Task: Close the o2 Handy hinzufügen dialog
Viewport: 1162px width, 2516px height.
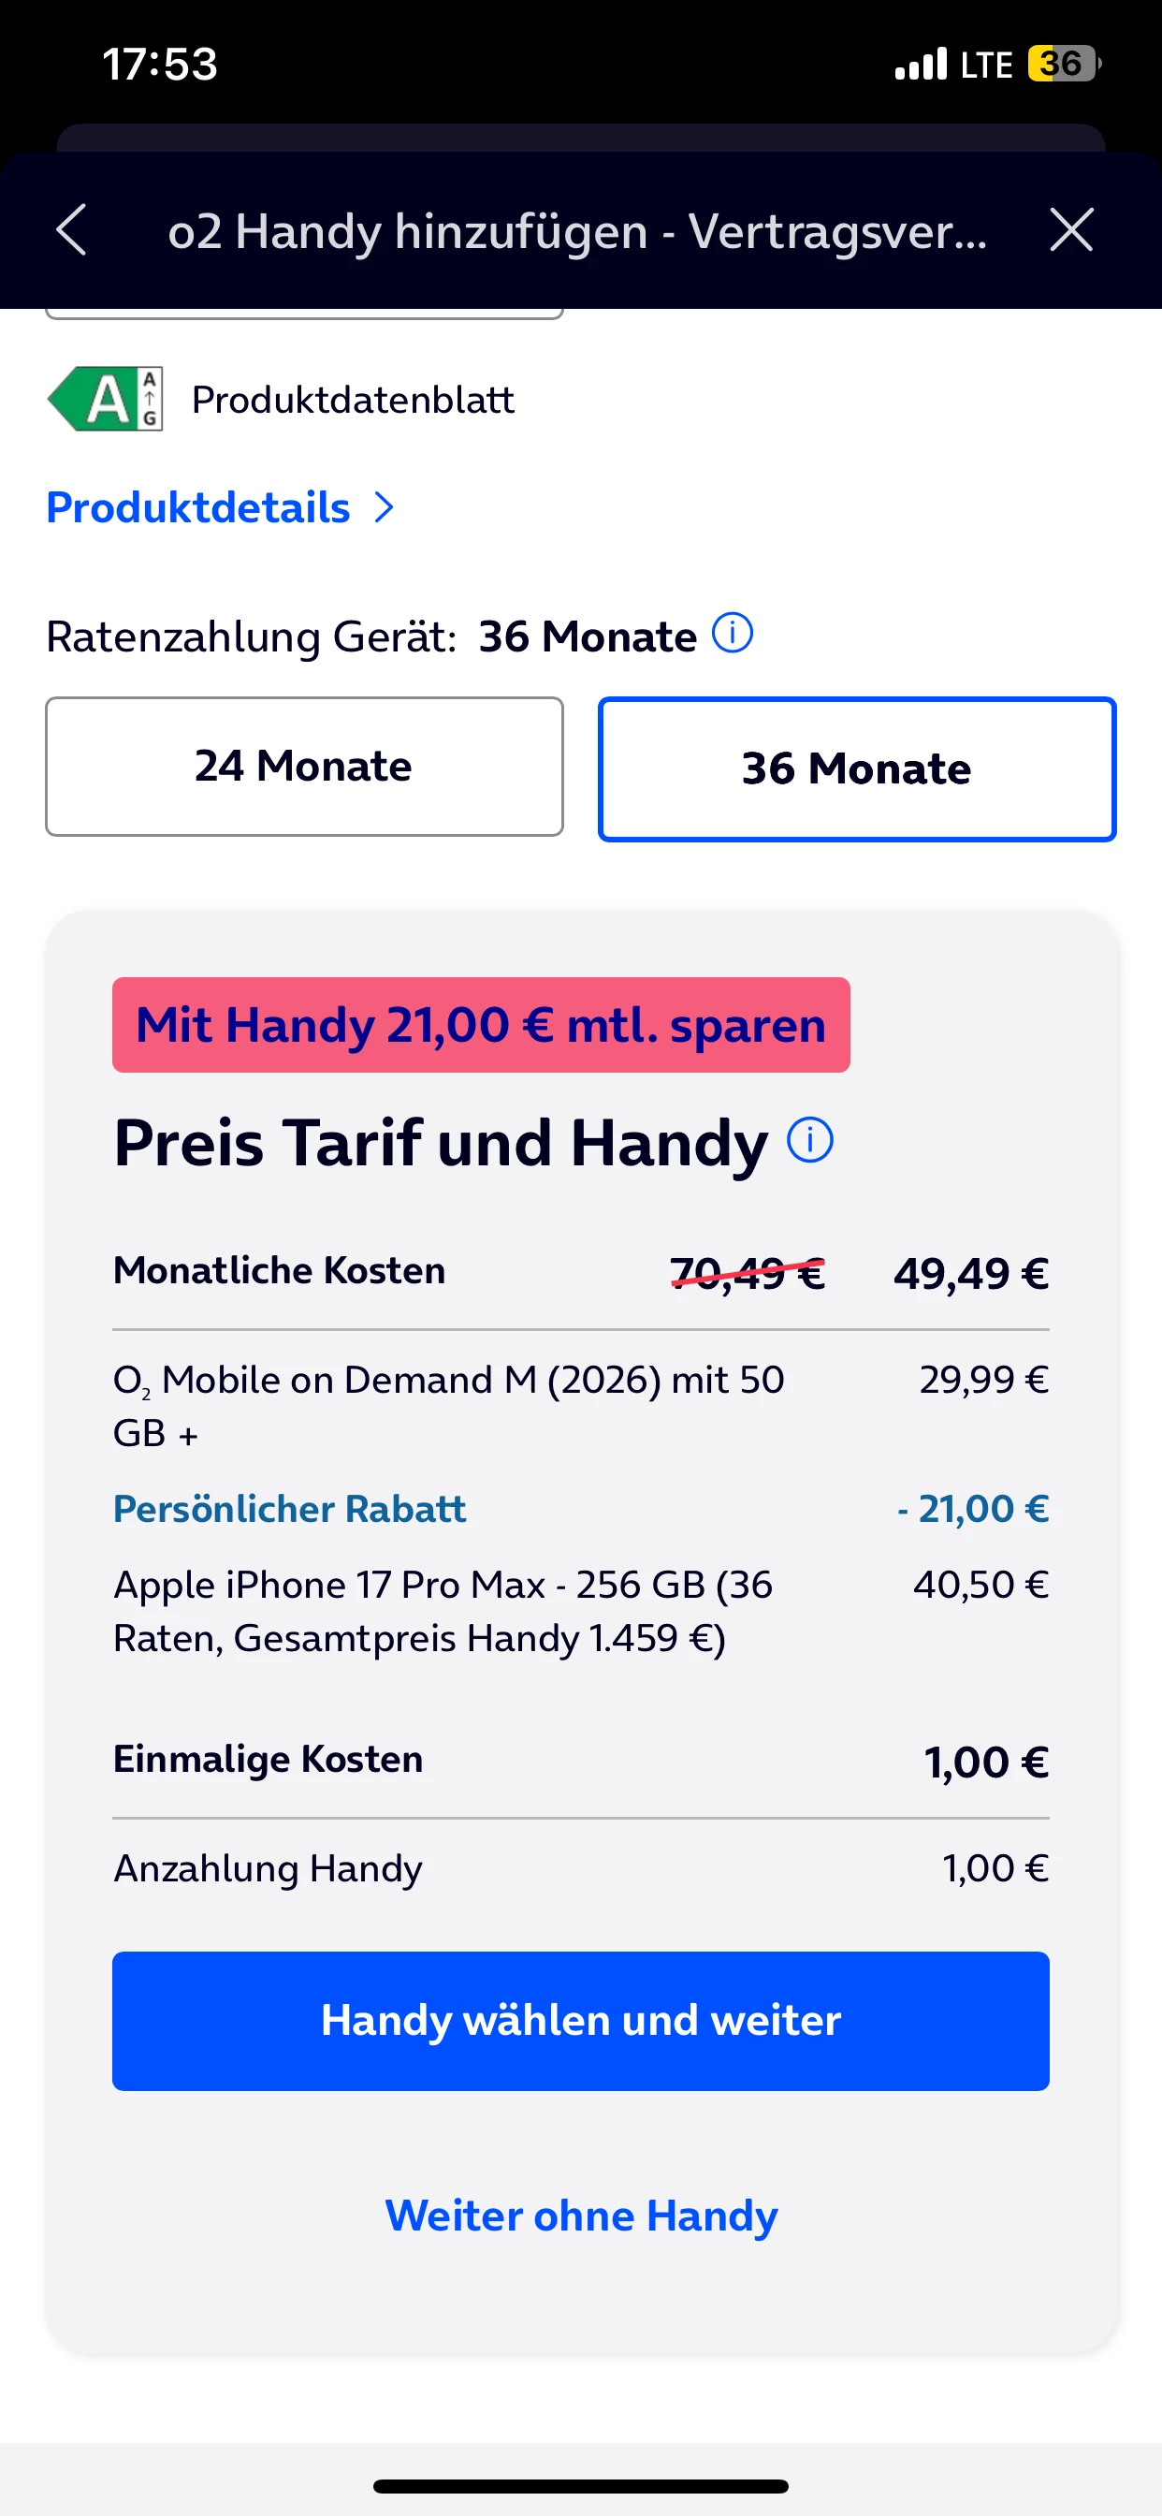Action: click(1071, 230)
